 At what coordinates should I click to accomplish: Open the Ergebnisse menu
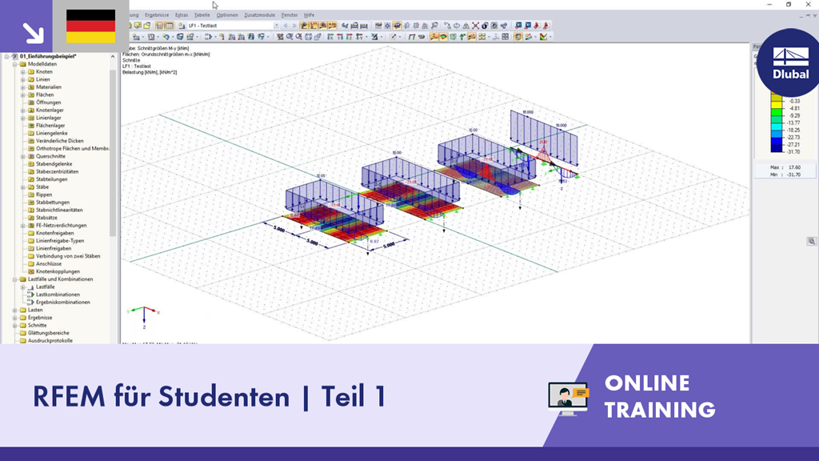coord(157,15)
